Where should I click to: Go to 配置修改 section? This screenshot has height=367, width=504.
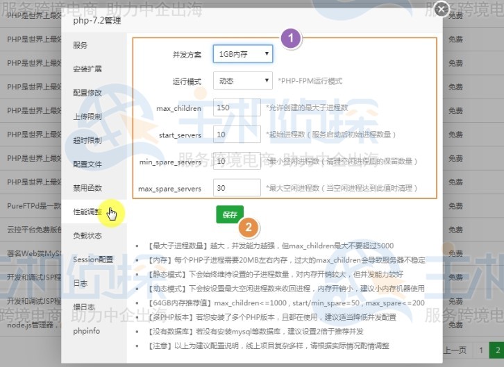click(87, 92)
